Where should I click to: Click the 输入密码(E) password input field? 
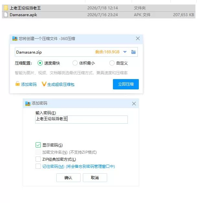(x=82, y=119)
